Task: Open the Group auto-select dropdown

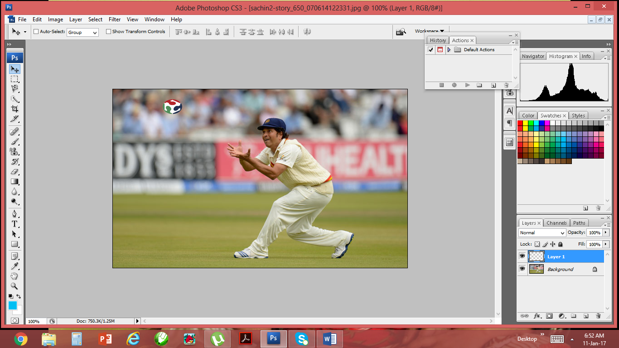Action: coord(82,33)
